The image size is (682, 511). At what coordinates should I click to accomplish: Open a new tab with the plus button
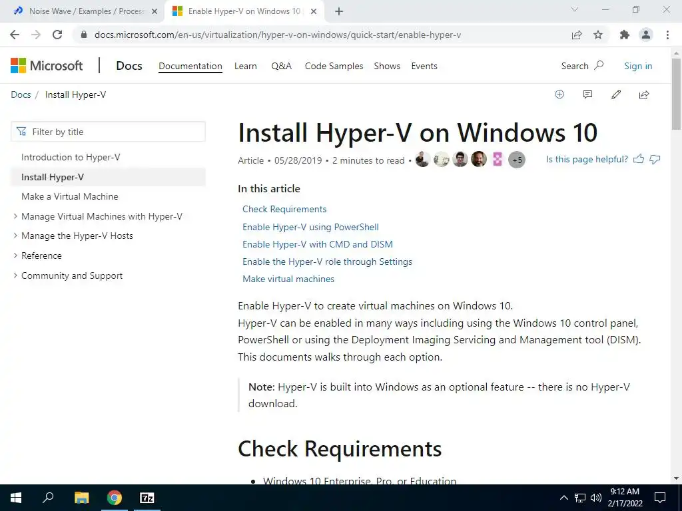coord(339,11)
